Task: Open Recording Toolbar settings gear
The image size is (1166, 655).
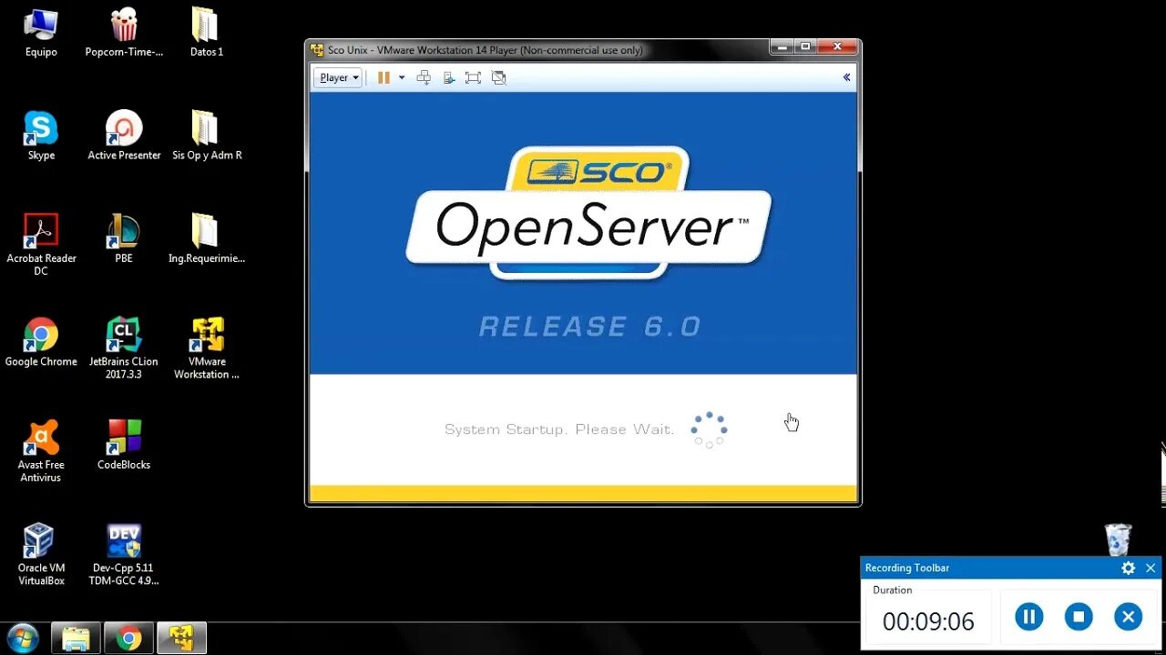Action: (1129, 568)
